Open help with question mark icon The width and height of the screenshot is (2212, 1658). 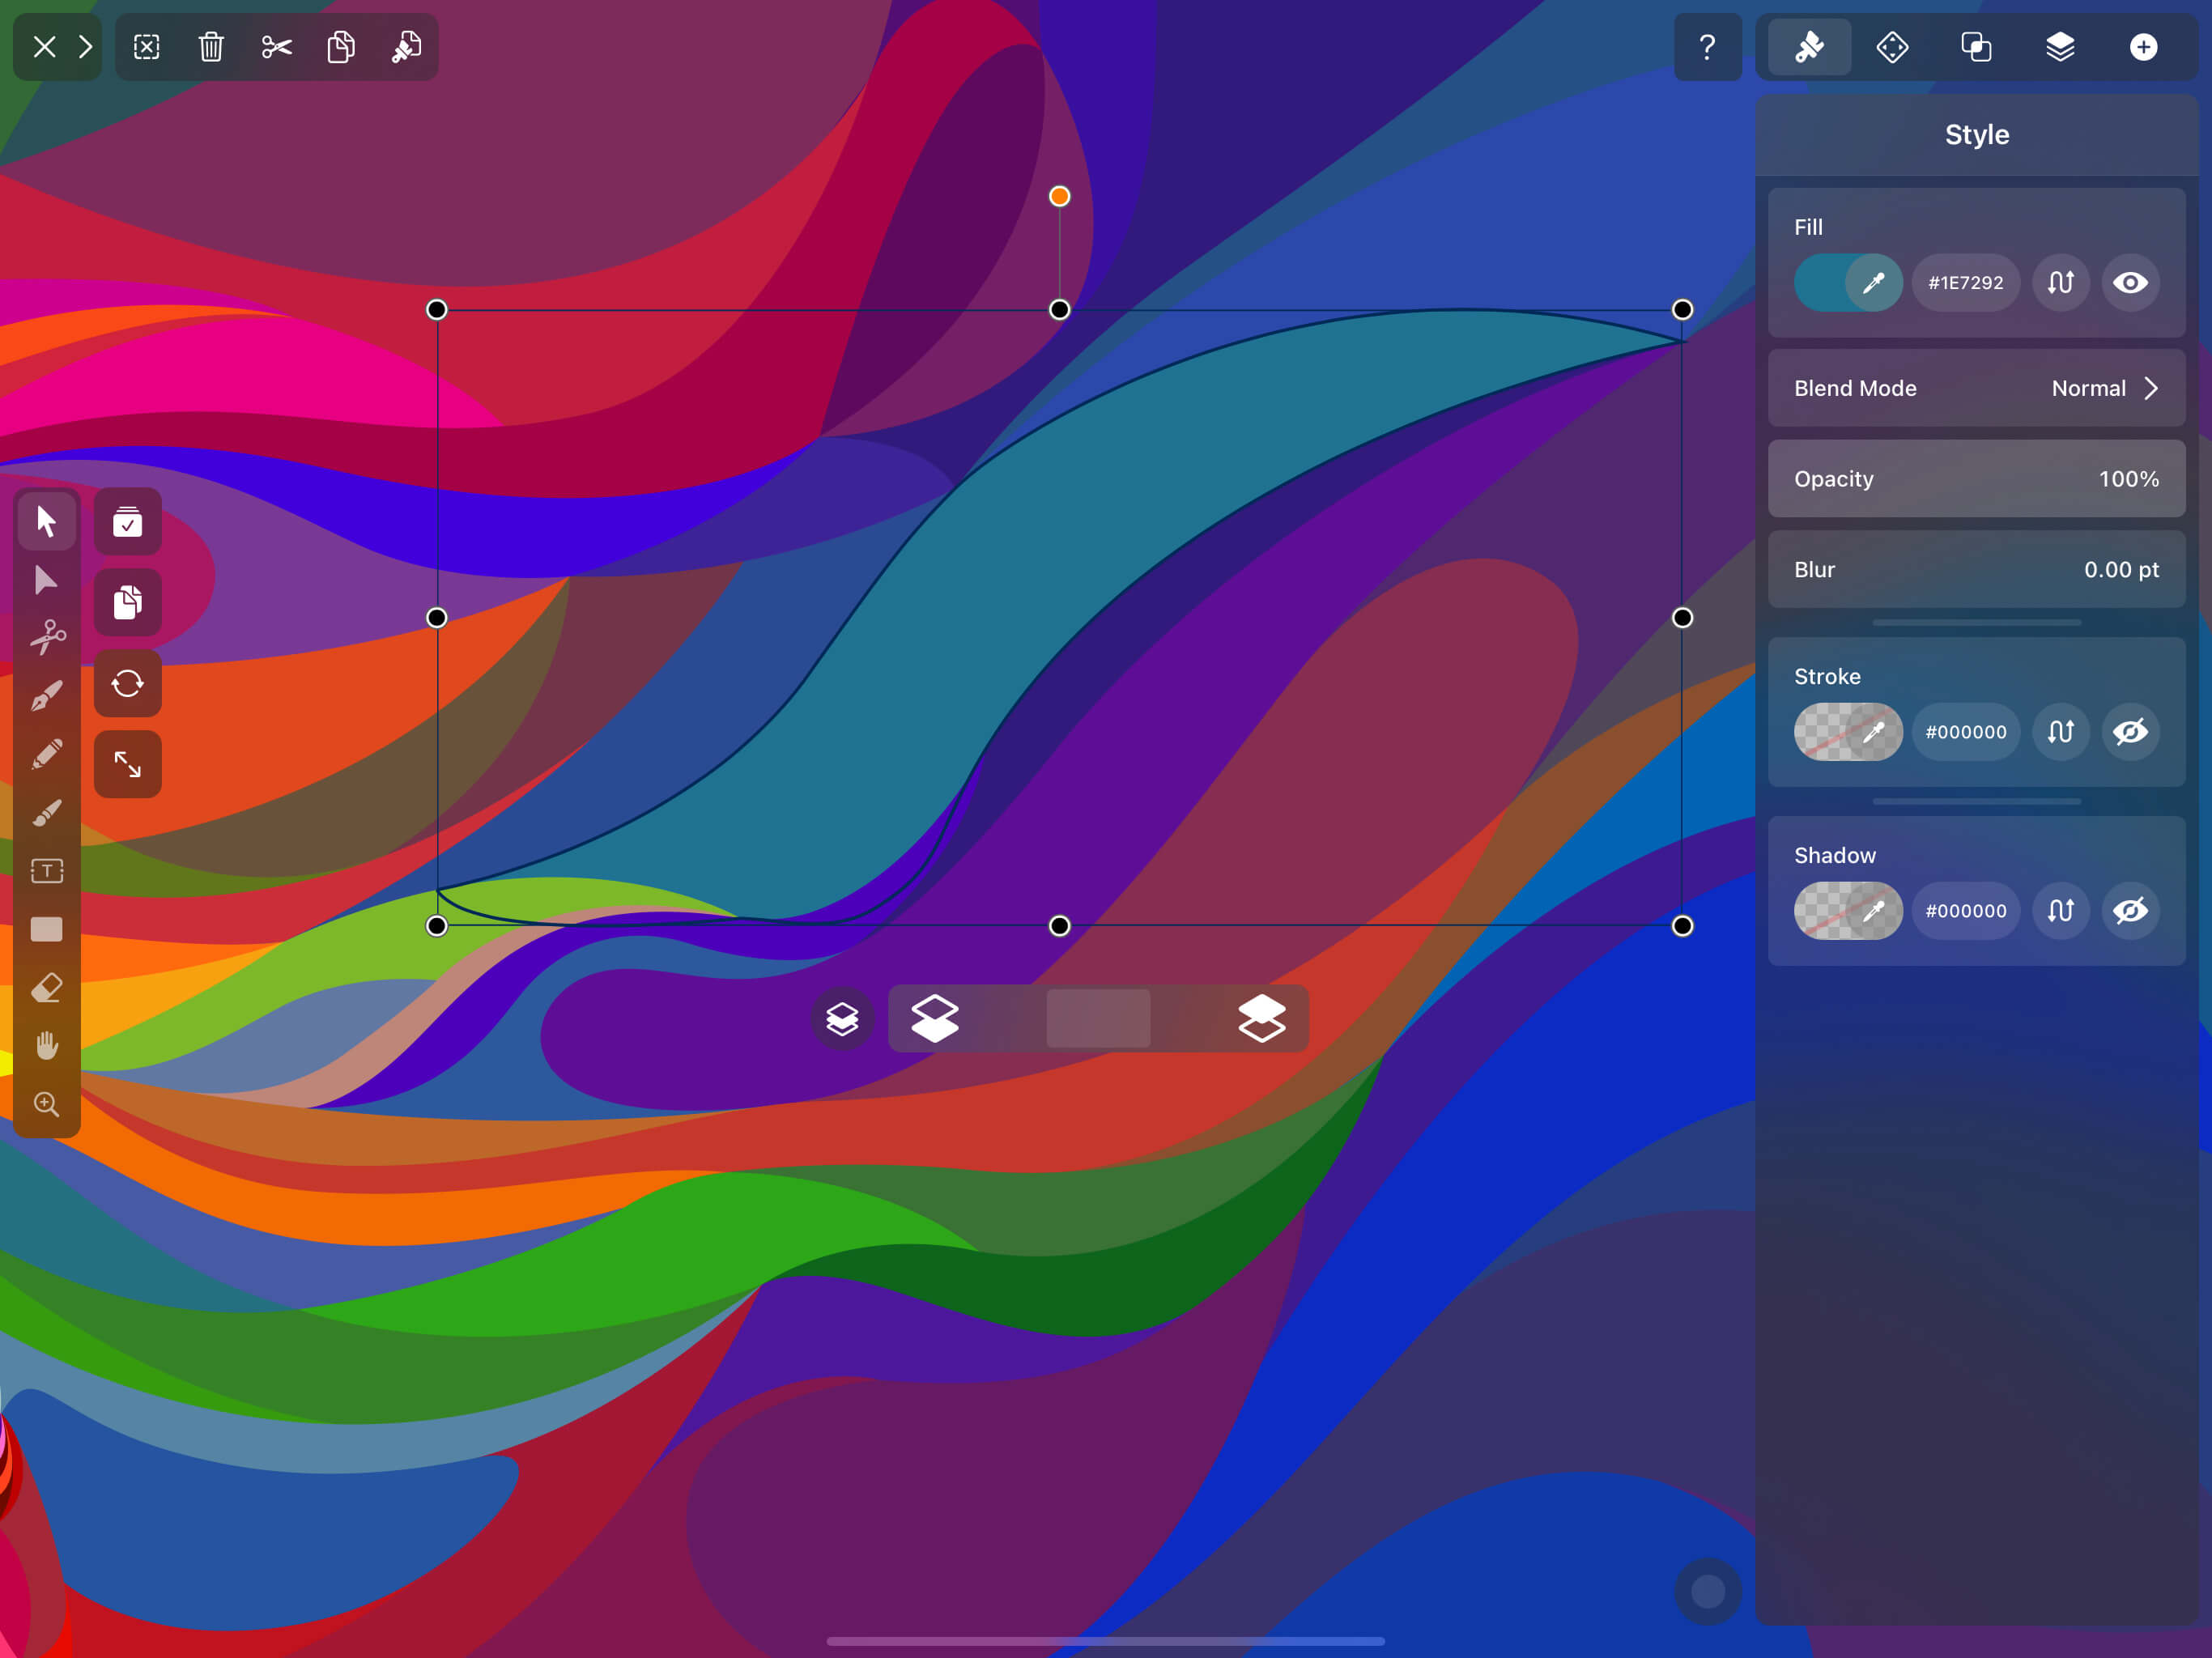pos(1707,47)
